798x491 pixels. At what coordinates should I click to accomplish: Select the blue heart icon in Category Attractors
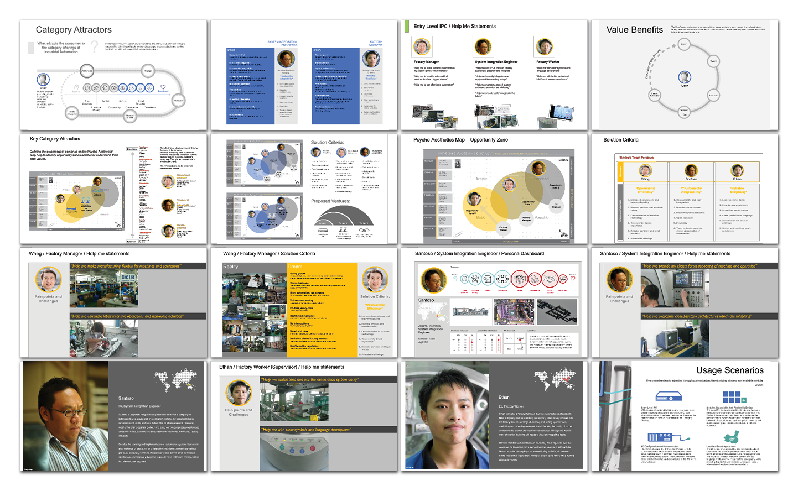point(163,87)
